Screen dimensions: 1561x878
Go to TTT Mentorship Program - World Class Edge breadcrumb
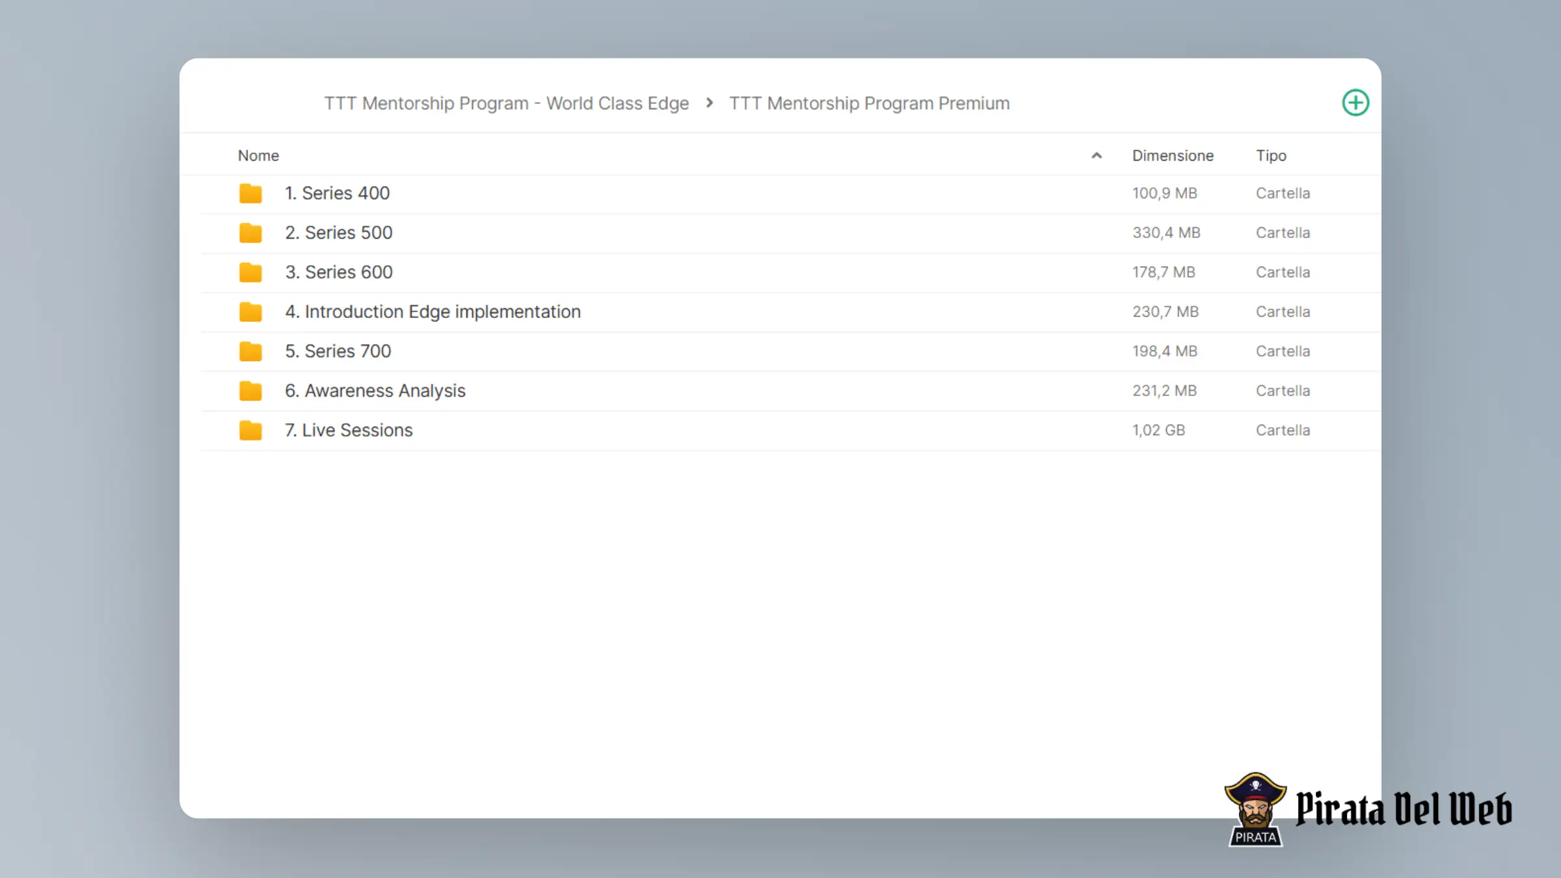(x=506, y=103)
